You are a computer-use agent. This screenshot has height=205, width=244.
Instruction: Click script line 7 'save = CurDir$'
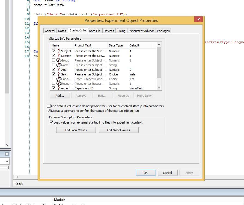pyautogui.click(x=49, y=5)
